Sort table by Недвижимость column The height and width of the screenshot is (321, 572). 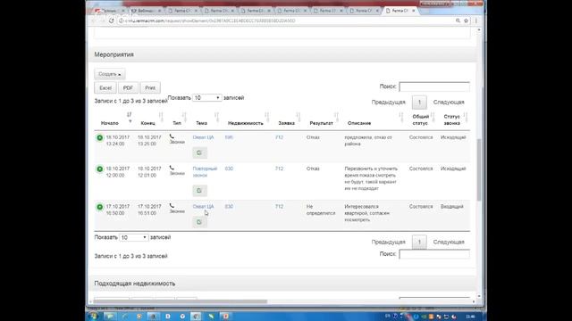click(246, 123)
